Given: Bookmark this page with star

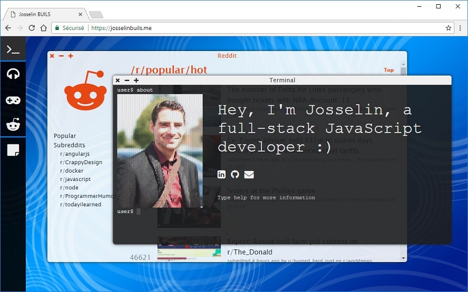Looking at the screenshot, I should point(448,28).
